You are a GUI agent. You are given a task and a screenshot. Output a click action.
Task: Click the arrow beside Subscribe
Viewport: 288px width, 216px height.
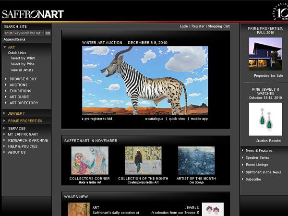[242, 179]
